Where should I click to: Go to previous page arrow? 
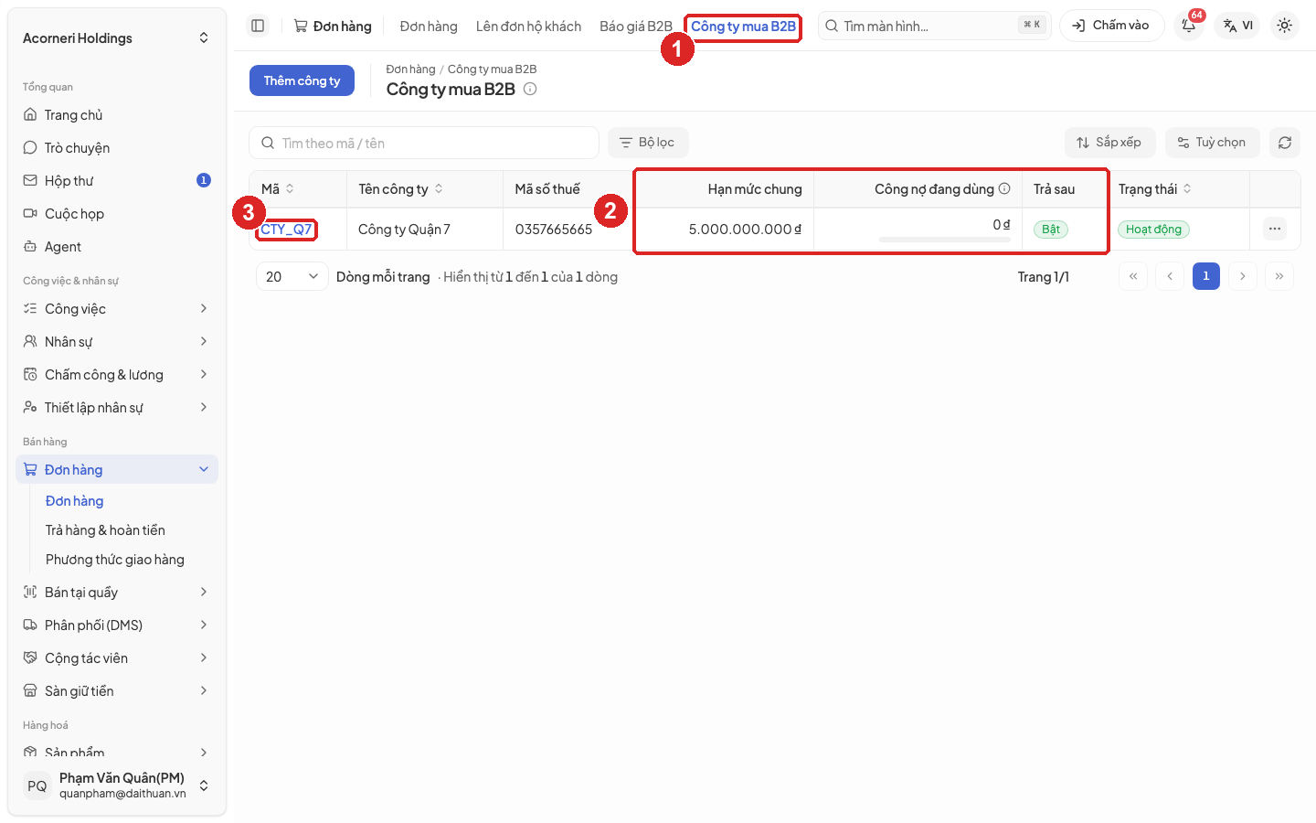[x=1170, y=276]
